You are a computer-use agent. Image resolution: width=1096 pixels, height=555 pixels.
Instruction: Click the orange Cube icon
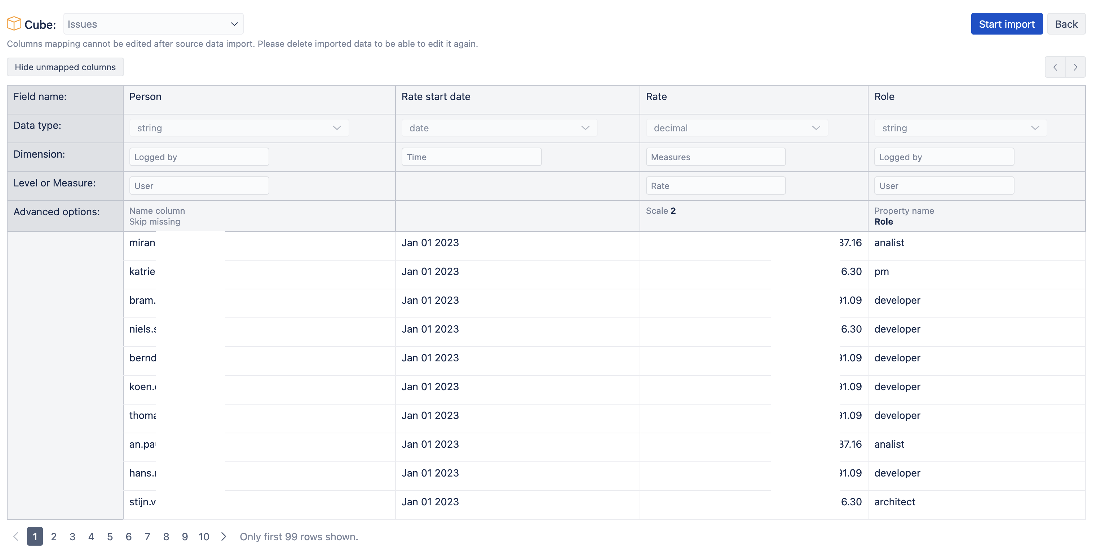point(14,24)
